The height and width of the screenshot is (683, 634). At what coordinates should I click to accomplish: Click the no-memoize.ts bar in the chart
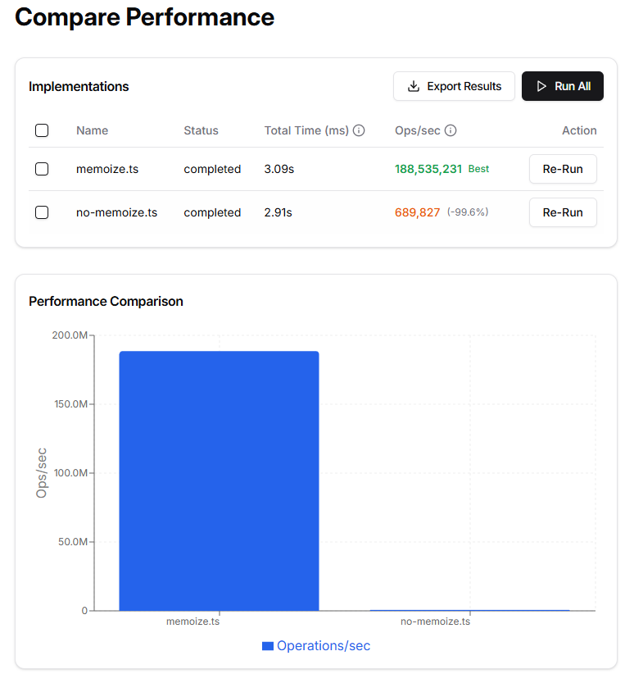coord(469,609)
